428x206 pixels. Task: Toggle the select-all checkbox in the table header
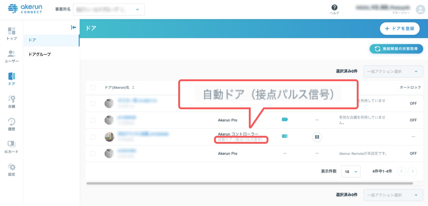pyautogui.click(x=93, y=88)
